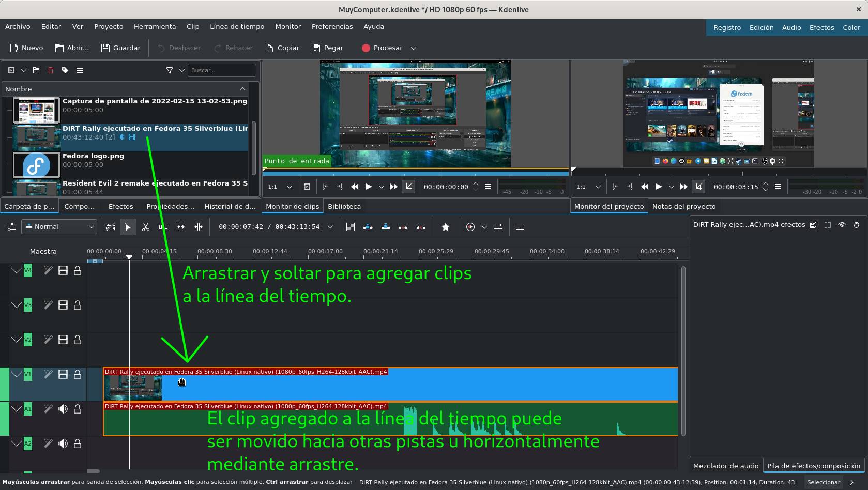Select the spacer tool in timeline toolbar

coord(163,227)
